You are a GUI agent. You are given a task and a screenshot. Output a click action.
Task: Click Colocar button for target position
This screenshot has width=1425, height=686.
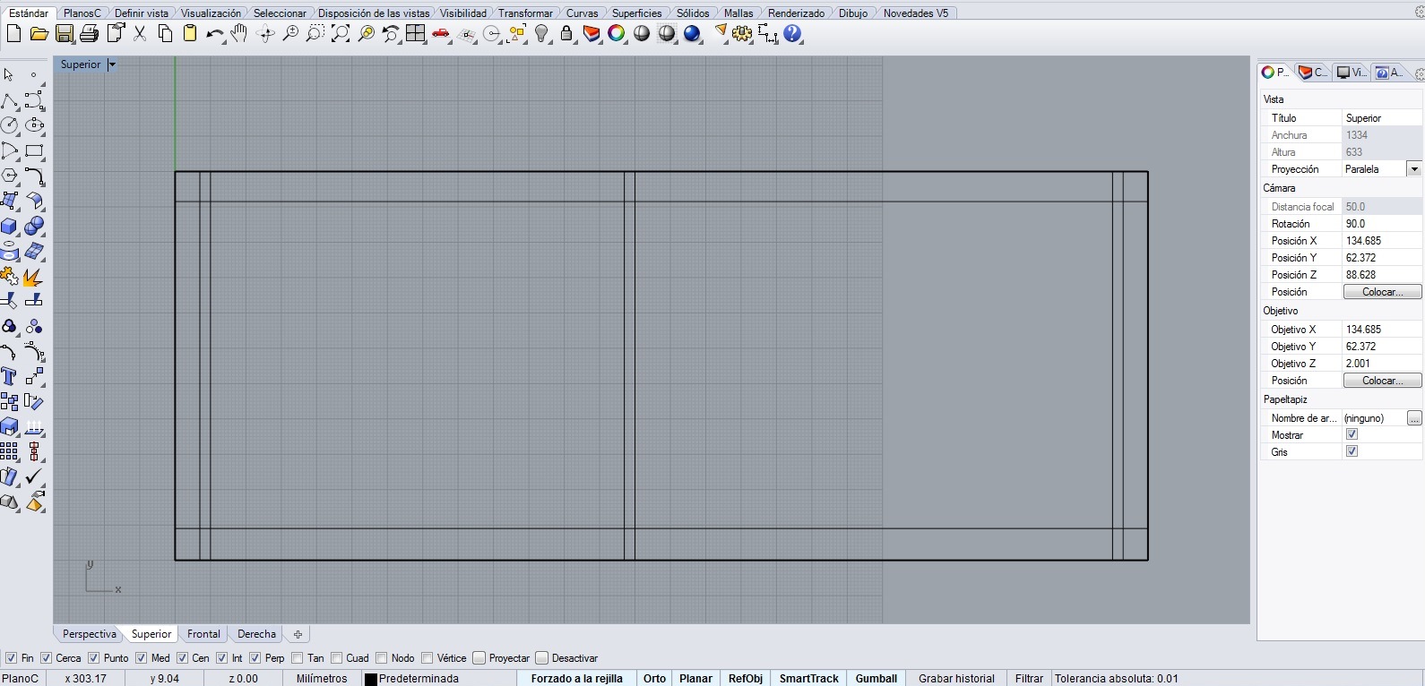[1382, 381]
